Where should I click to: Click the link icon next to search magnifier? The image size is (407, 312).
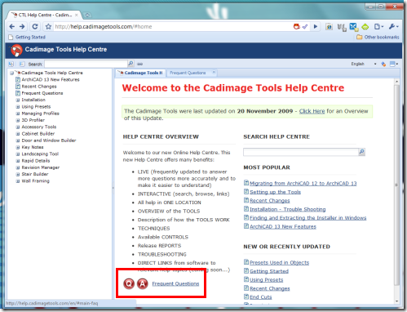coord(139,64)
